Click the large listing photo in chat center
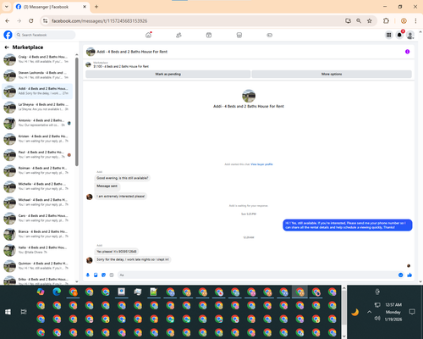Image resolution: width=423 pixels, height=339 pixels. tap(249, 96)
